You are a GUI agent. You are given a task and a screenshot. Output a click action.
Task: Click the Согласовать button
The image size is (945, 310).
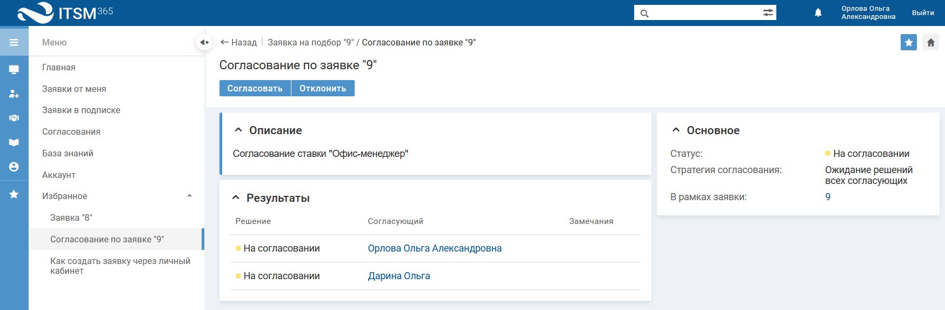click(255, 88)
